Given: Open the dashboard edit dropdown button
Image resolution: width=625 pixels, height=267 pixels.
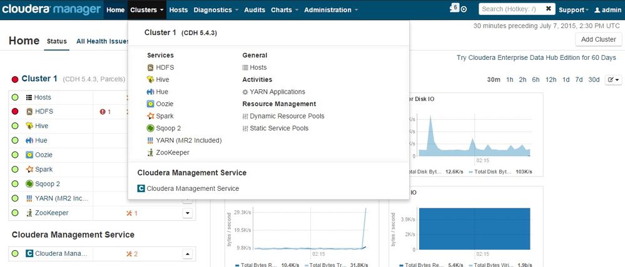Looking at the screenshot, I should pyautogui.click(x=613, y=80).
